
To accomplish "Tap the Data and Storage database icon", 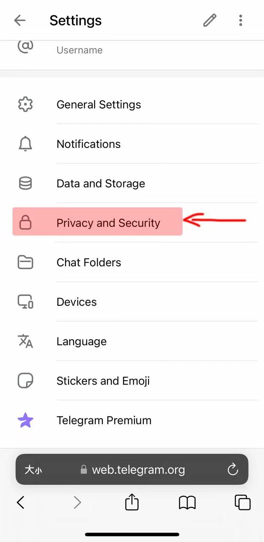I will (25, 183).
